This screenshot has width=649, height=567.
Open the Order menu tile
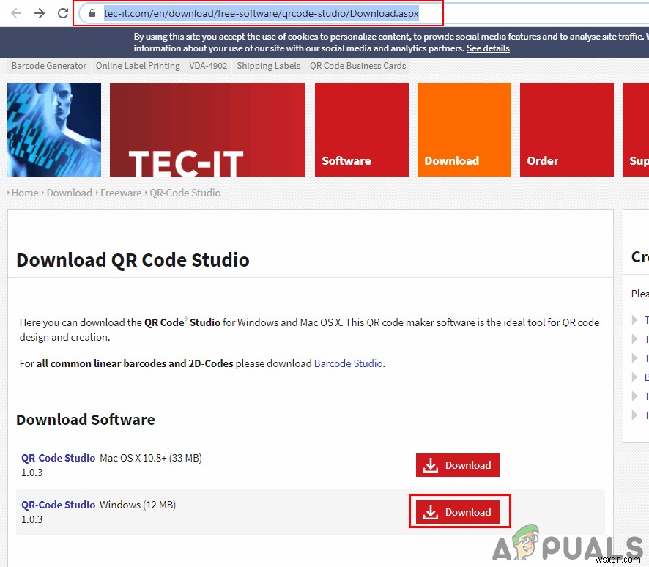[567, 130]
